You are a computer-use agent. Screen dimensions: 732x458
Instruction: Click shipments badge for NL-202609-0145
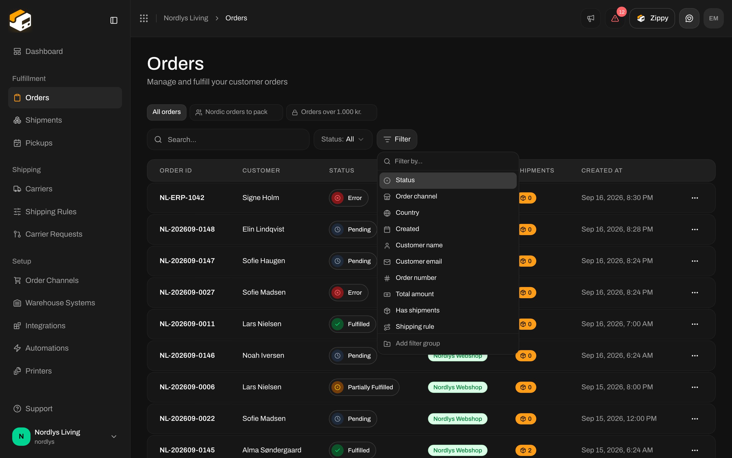tap(526, 450)
